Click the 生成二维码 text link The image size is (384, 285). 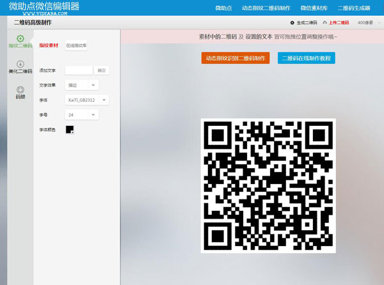[307, 23]
